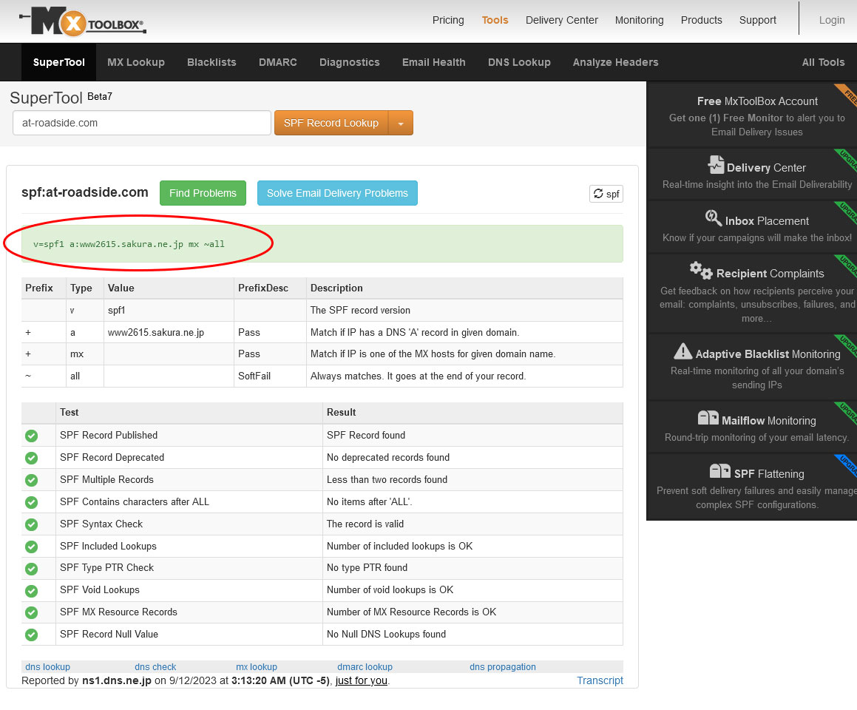Open the dns lookup link
The height and width of the screenshot is (710, 857).
click(x=47, y=667)
